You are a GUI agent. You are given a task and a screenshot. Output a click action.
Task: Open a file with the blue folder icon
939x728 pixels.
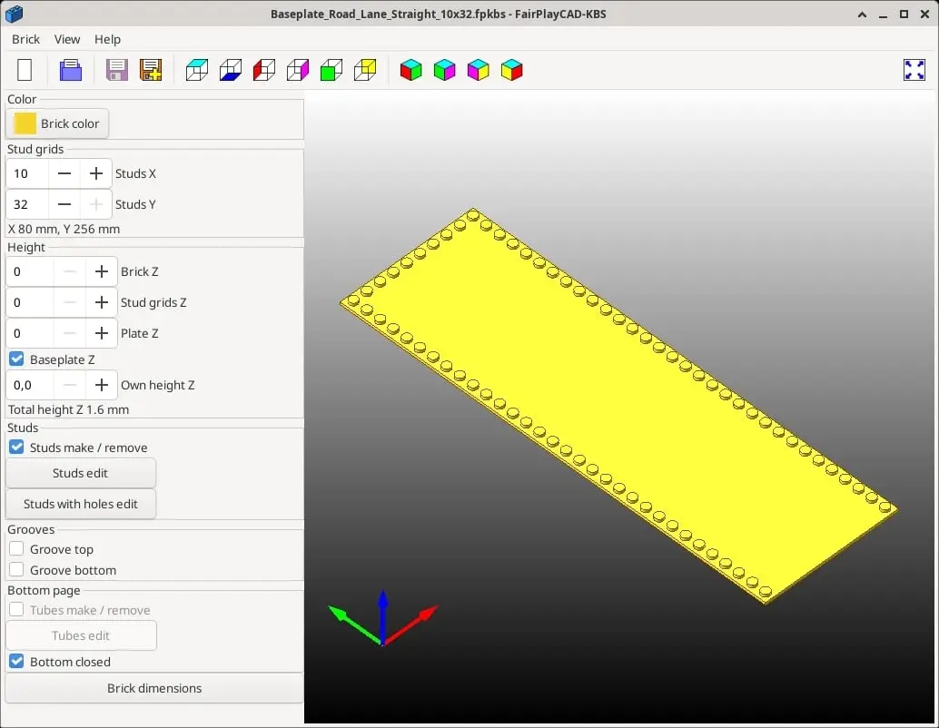pyautogui.click(x=71, y=70)
